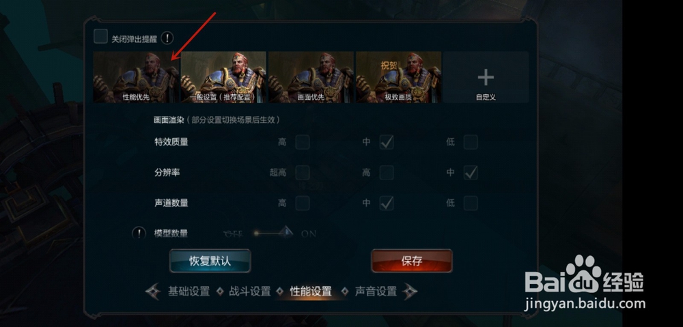Check 超高 for 分辨率
This screenshot has width=683, height=327.
coord(303,173)
